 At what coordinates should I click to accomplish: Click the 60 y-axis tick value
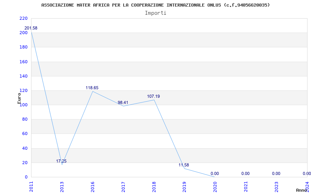(x=24, y=134)
